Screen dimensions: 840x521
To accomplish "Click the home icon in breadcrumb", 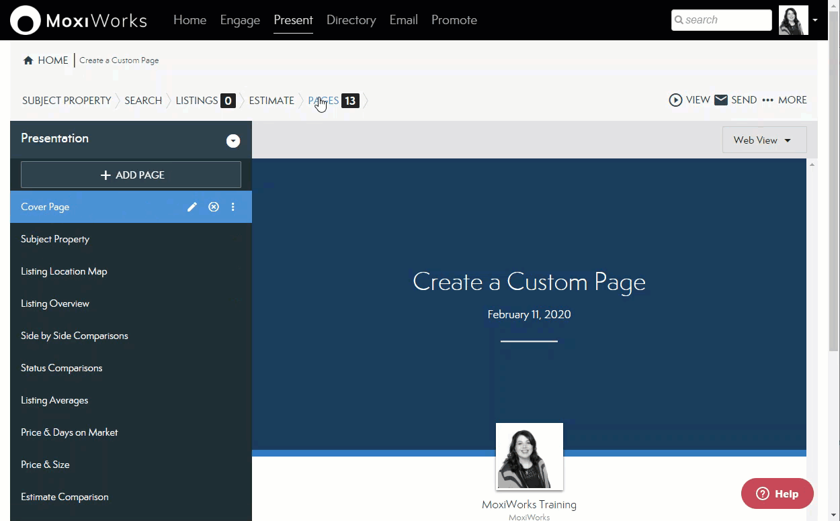I will (28, 60).
